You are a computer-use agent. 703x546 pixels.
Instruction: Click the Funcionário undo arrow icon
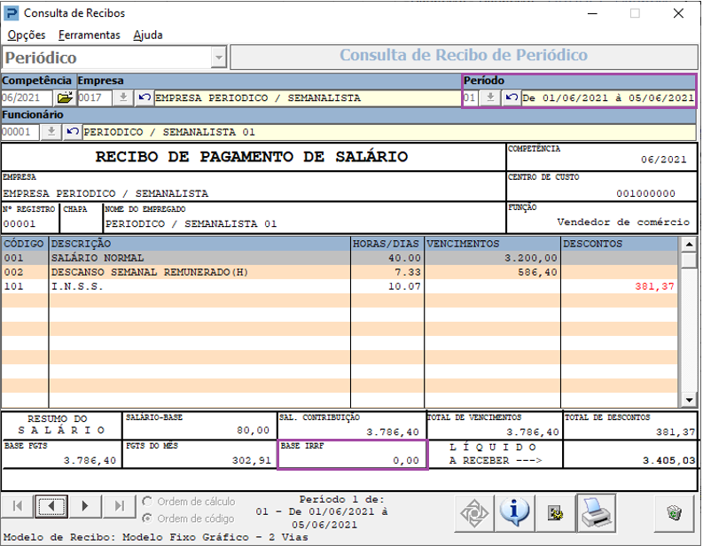pos(72,132)
